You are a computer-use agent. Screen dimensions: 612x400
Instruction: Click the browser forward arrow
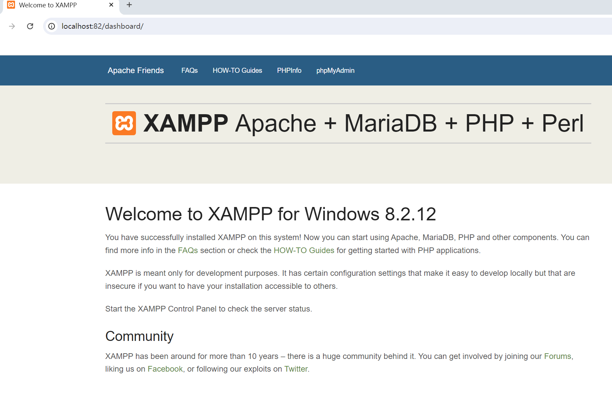pos(12,26)
